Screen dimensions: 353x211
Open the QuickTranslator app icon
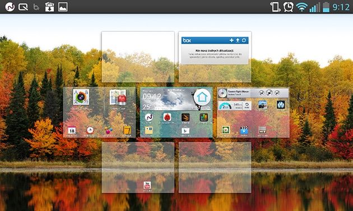(x=81, y=97)
